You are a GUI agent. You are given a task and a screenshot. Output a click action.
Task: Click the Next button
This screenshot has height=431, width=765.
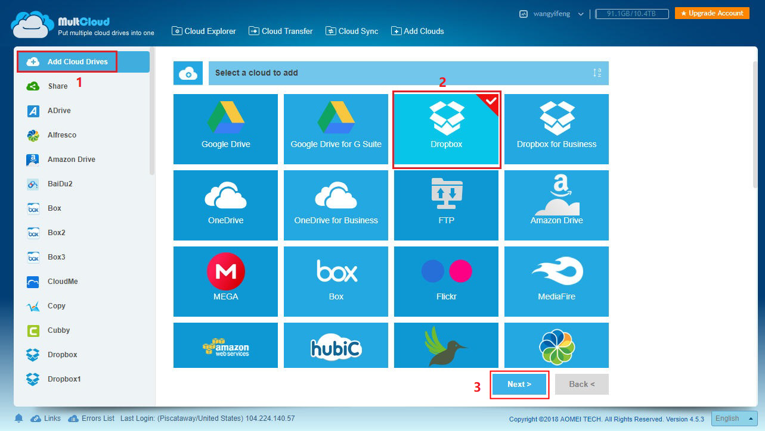[x=519, y=384]
